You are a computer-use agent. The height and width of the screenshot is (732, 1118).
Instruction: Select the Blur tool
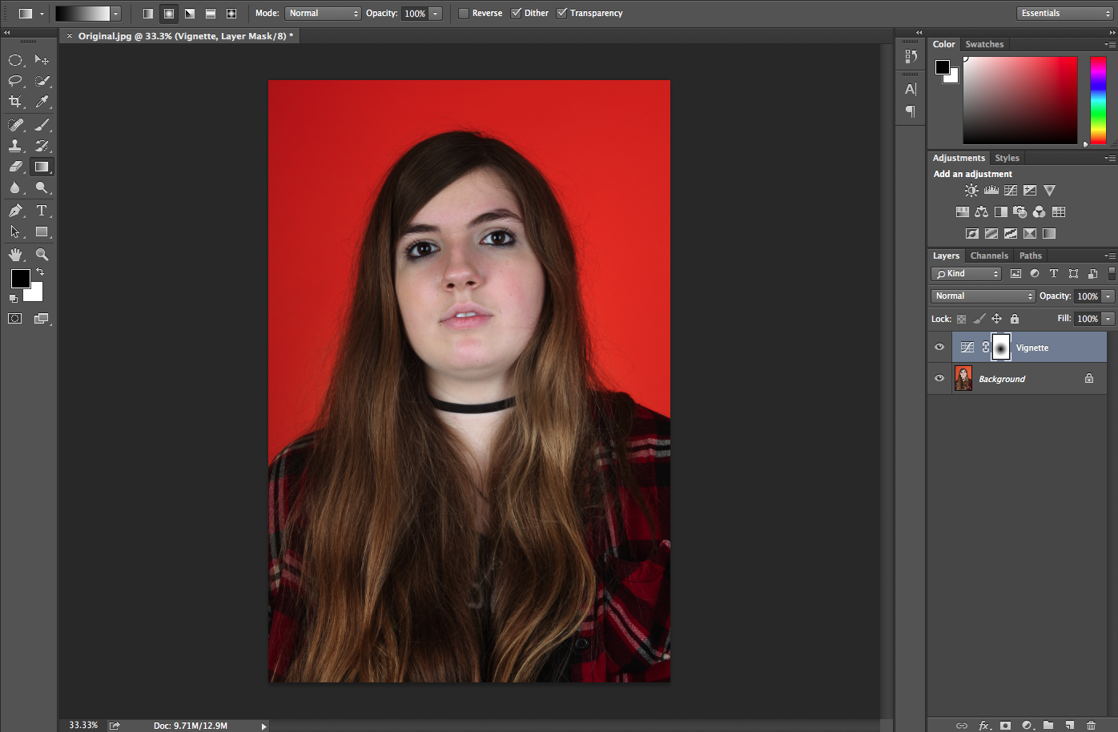click(15, 187)
